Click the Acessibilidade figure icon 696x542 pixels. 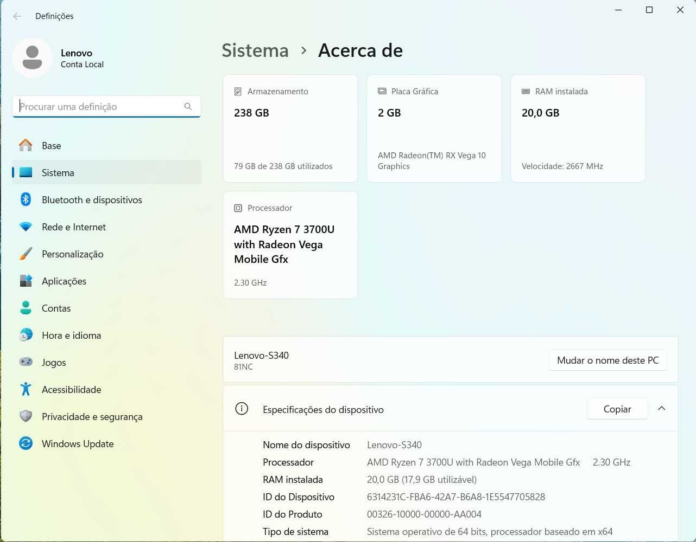click(26, 389)
